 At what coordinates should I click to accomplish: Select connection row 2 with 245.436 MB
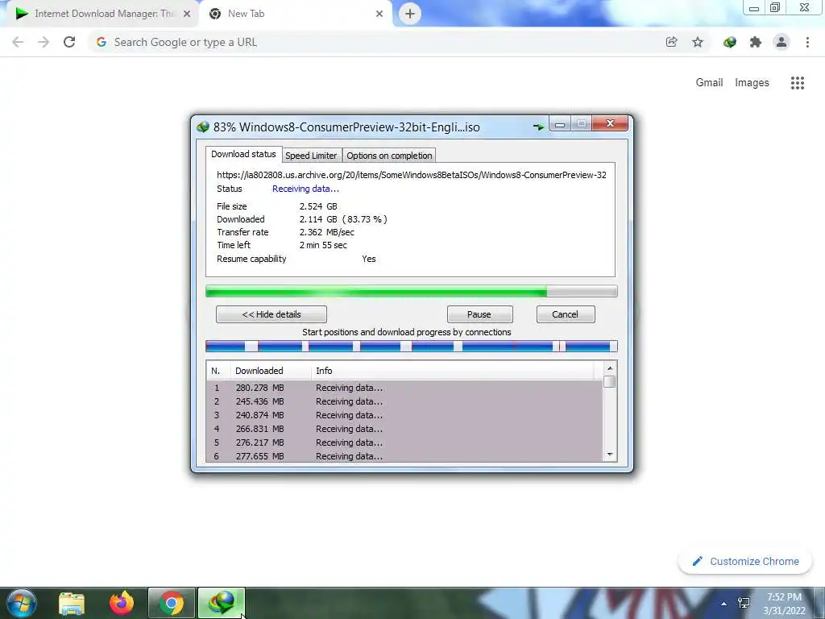point(404,401)
